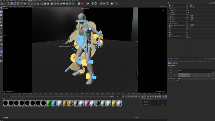Open the Layer dropdown field
Image resolution: width=215 pixels, height=121 pixels.
pos(195,72)
